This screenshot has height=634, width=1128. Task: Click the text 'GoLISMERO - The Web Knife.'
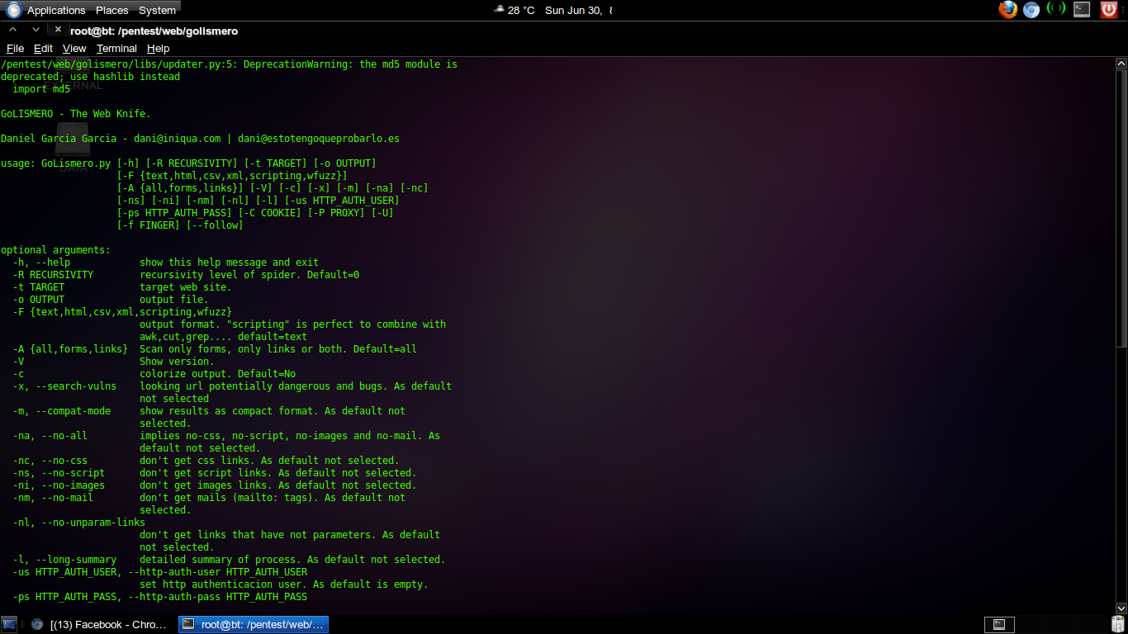[x=76, y=114]
